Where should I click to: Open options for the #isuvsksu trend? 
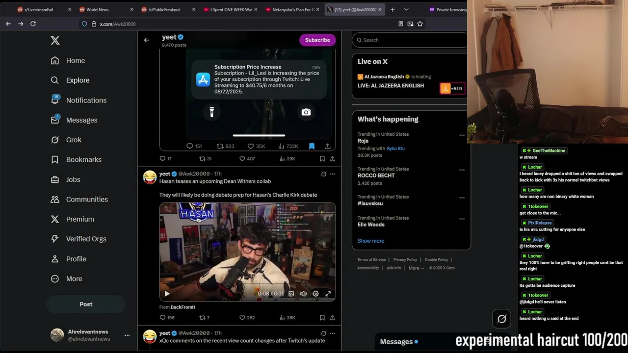click(462, 198)
